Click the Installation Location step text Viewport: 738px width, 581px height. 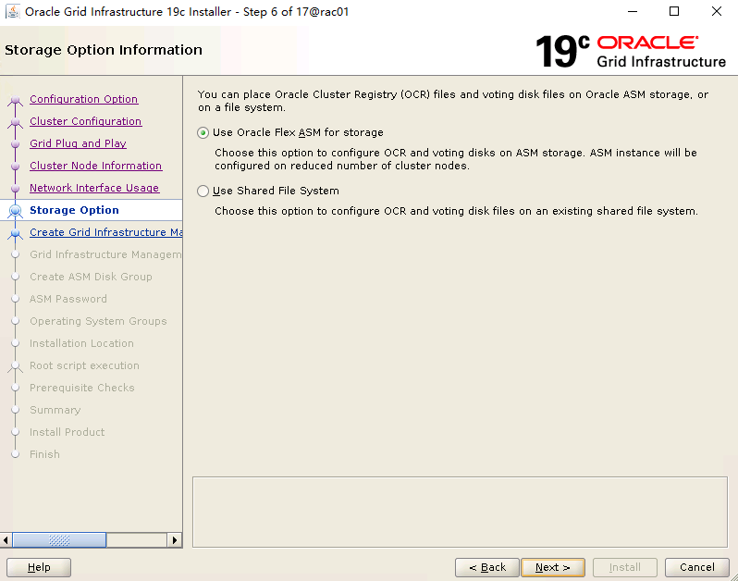[81, 343]
